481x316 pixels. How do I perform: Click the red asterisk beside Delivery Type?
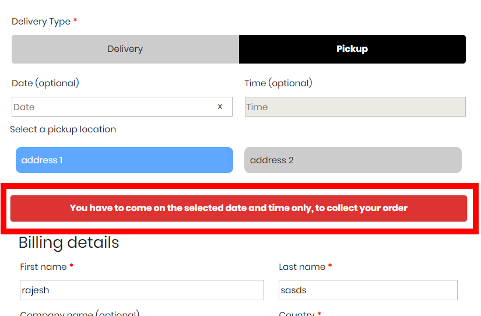coord(75,21)
